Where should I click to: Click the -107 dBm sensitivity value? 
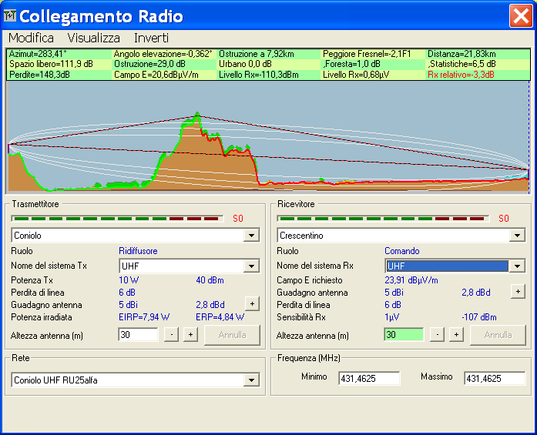(478, 317)
